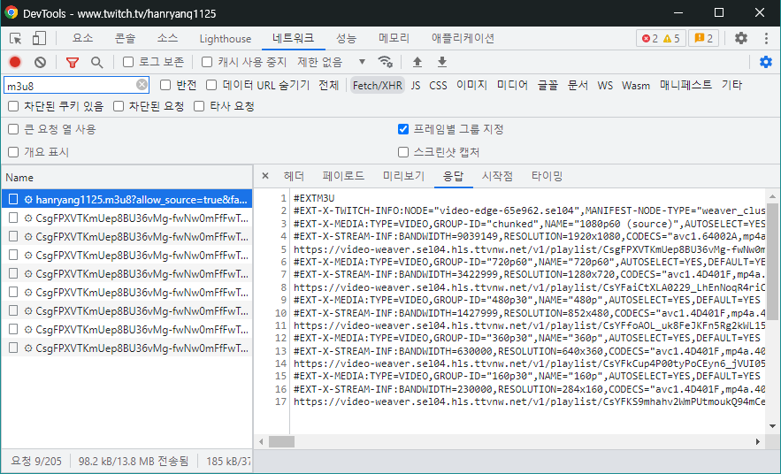Open the error and warning counter badge
Image resolution: width=781 pixels, height=474 pixels.
[x=661, y=38]
